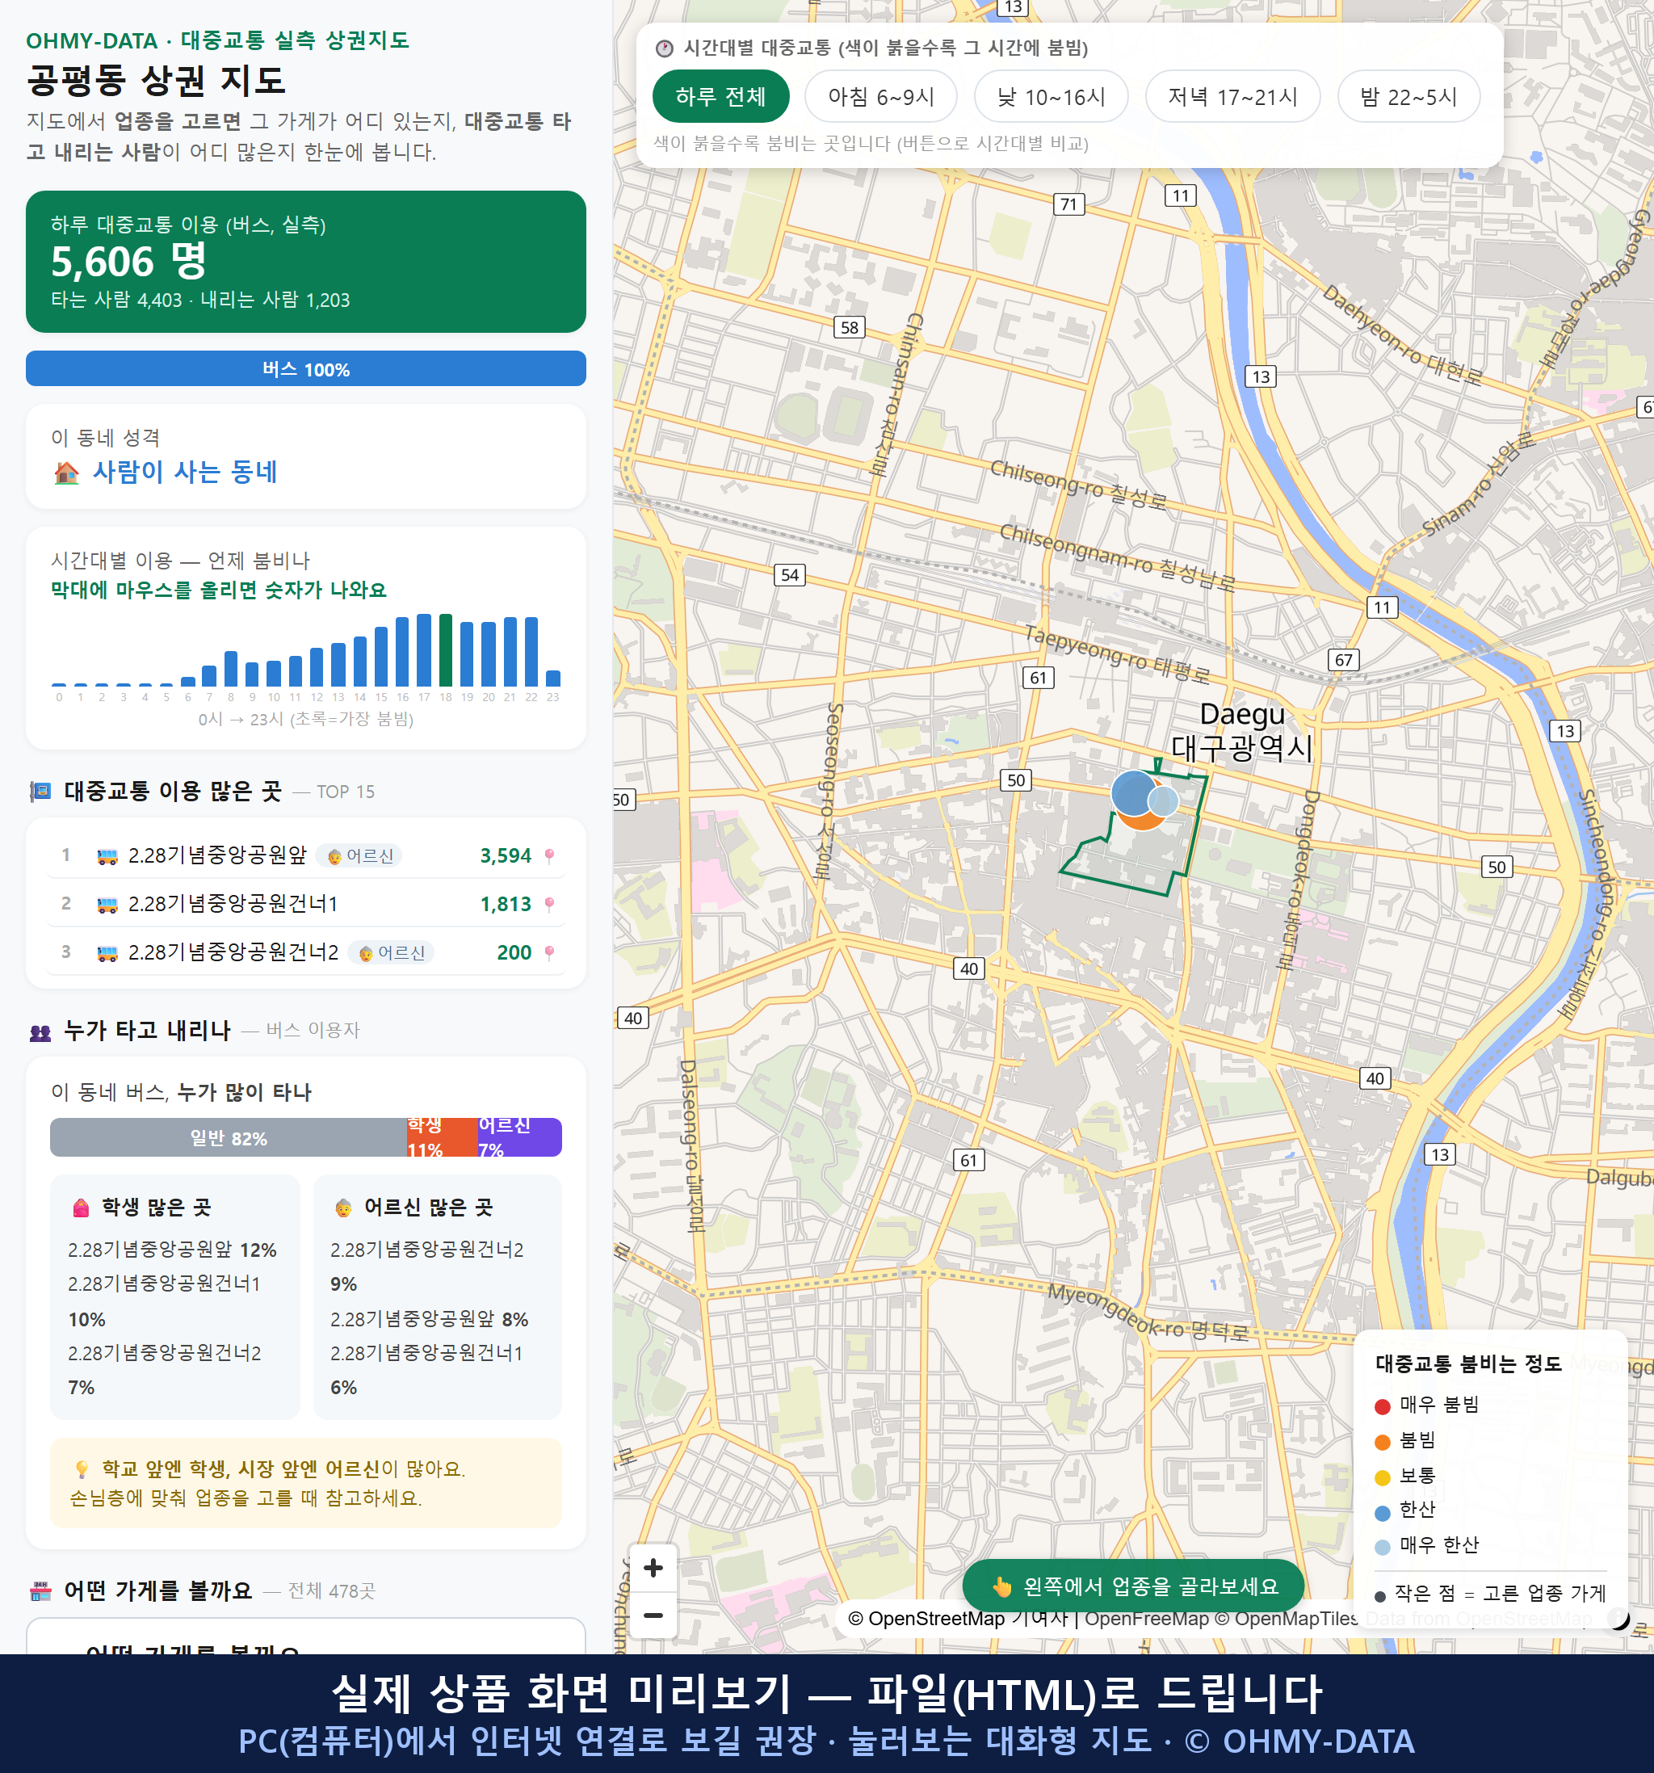Click the bus icon in the 2.28기념중앙공원앞 row

[x=107, y=856]
